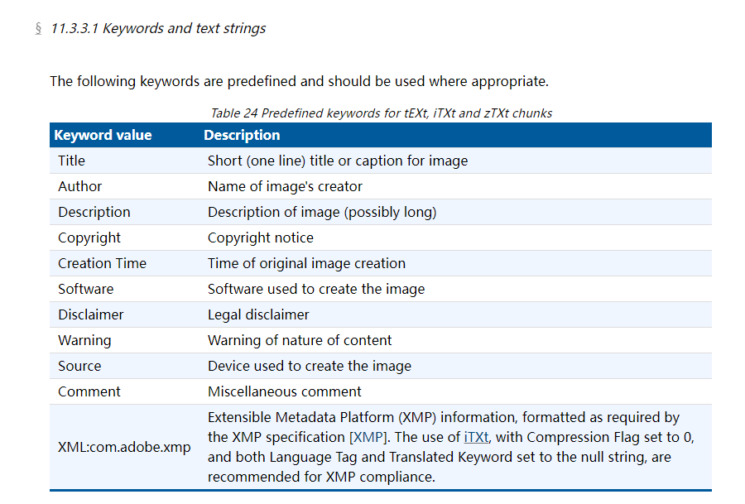
Task: Select the Keyword value column header
Action: pos(124,136)
